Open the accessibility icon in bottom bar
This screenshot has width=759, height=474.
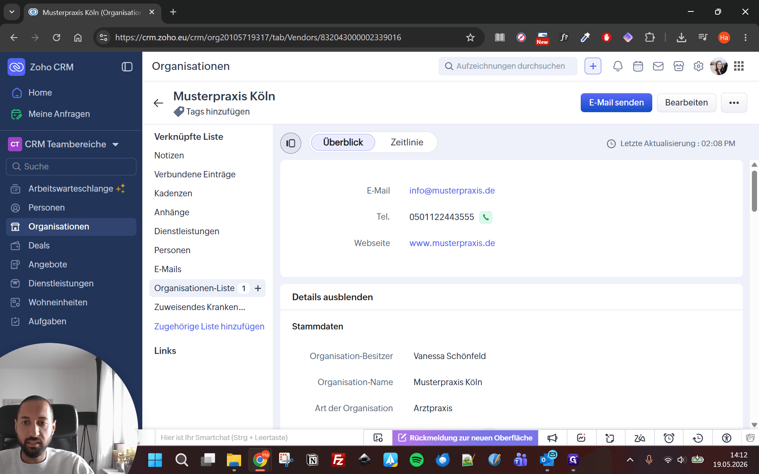[727, 438]
